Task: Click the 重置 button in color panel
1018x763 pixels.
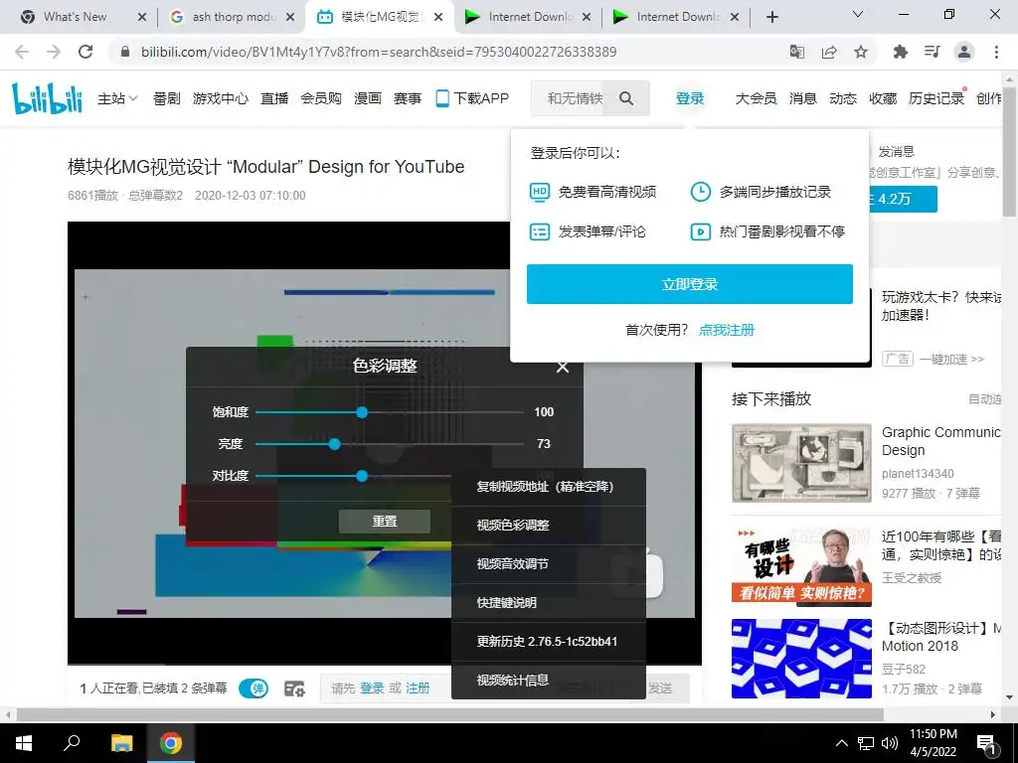Action: [385, 521]
